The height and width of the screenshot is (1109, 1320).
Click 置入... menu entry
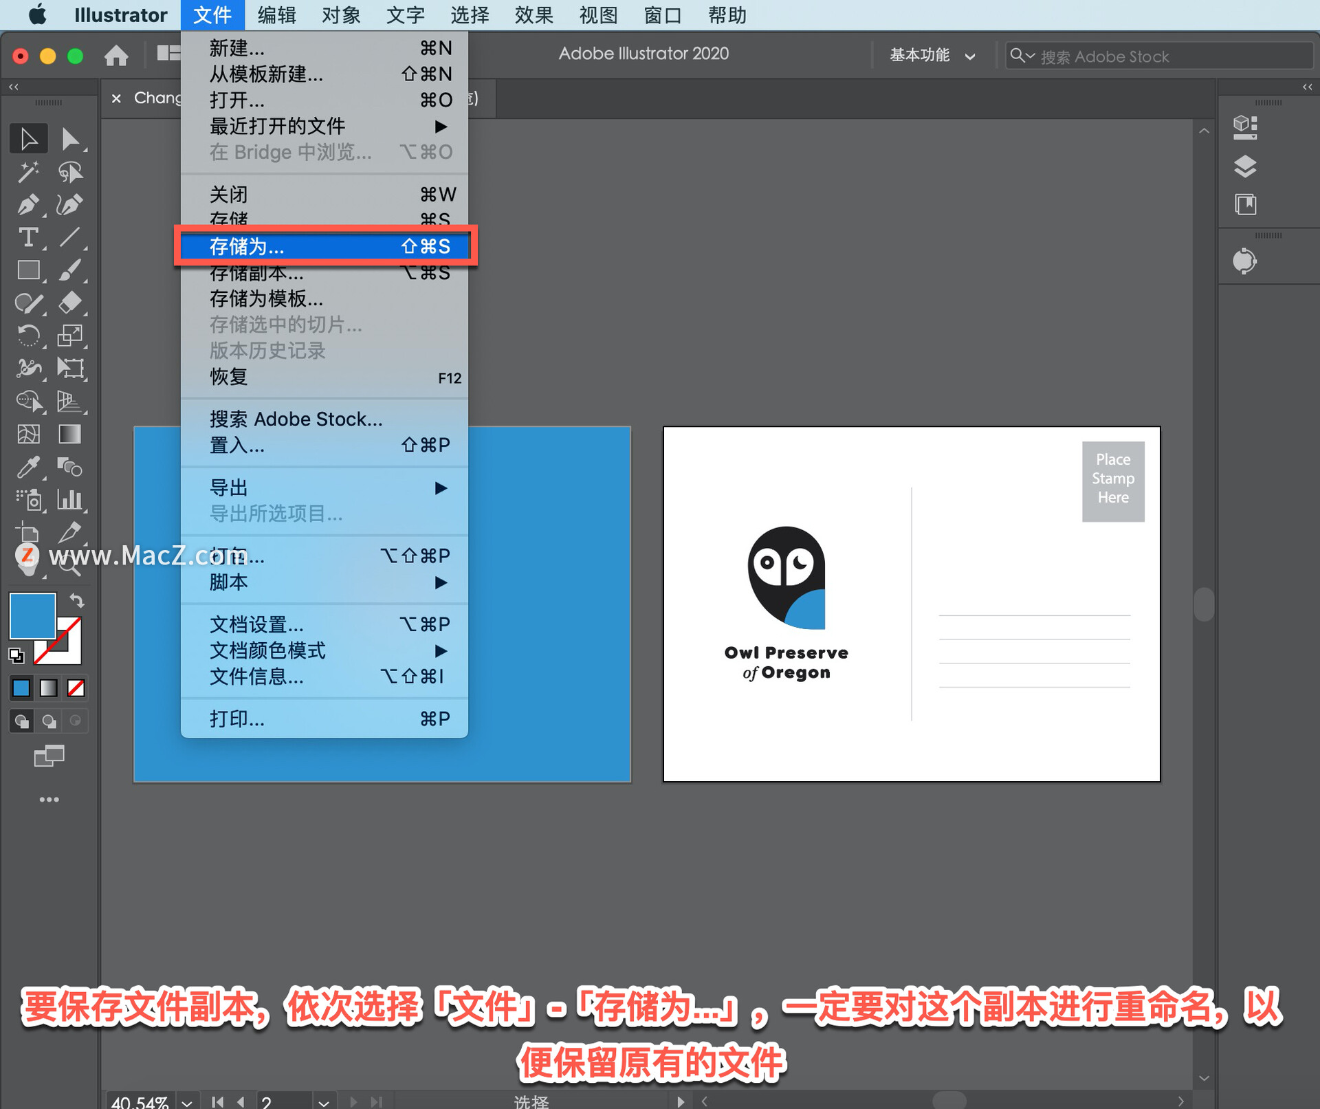[237, 446]
